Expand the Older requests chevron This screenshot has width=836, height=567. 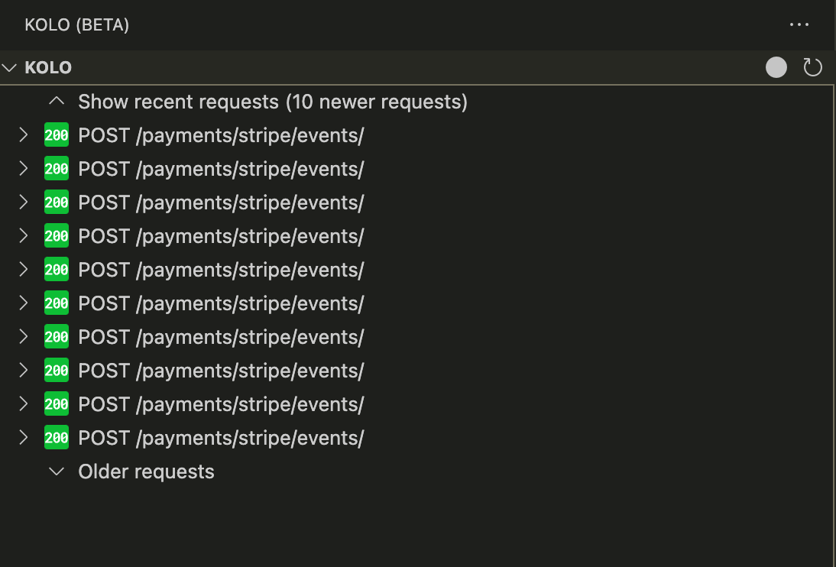coord(56,471)
